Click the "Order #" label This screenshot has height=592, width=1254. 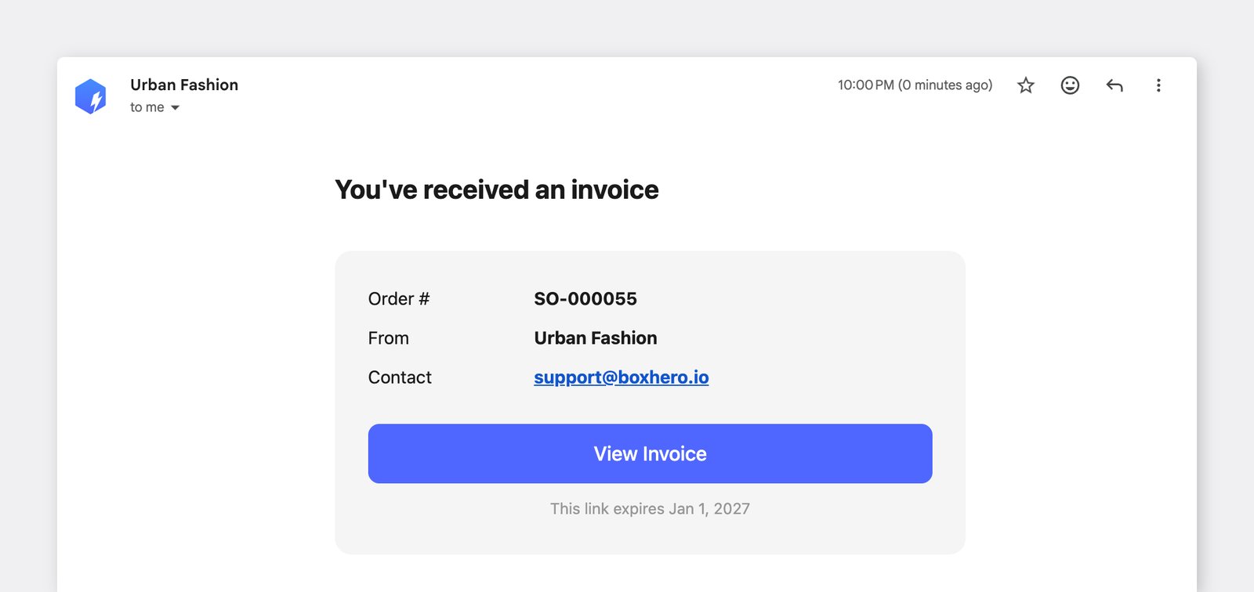click(x=399, y=299)
